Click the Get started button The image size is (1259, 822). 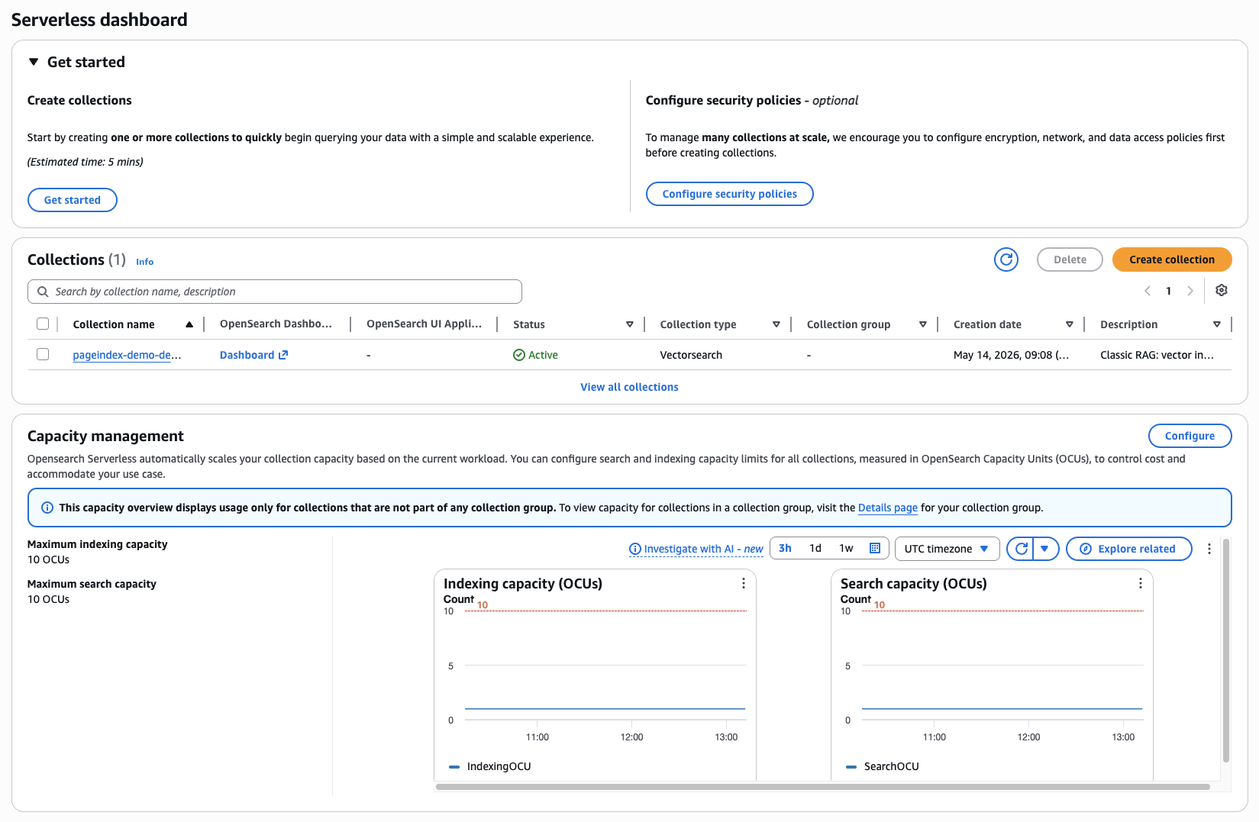[73, 200]
